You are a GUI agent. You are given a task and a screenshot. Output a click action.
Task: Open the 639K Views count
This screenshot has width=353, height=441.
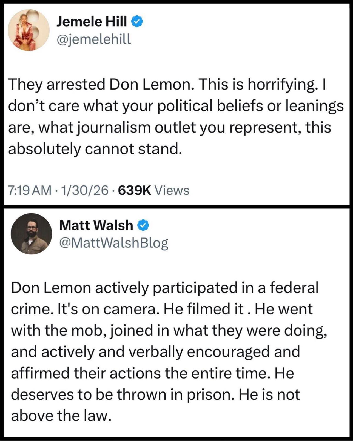(153, 190)
